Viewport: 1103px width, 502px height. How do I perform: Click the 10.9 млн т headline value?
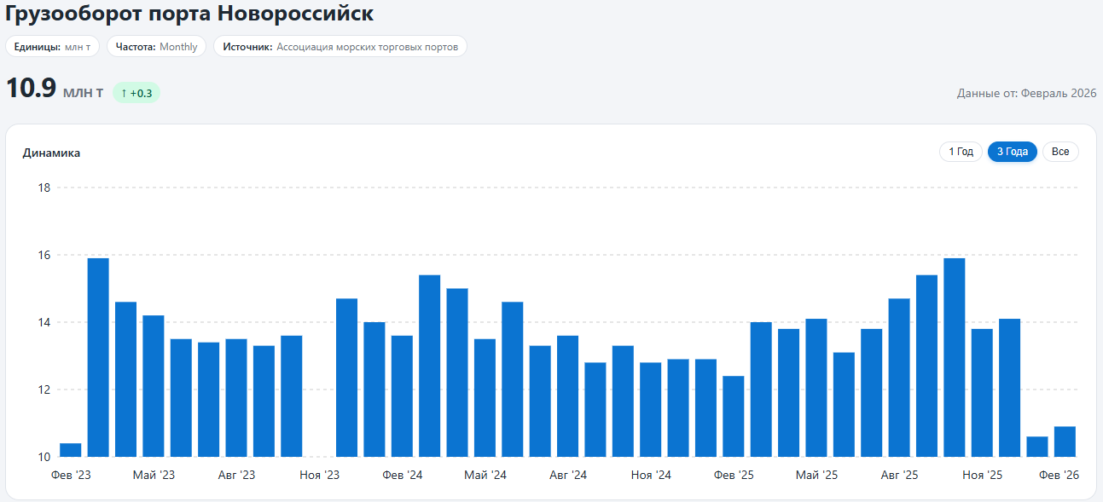[55, 89]
